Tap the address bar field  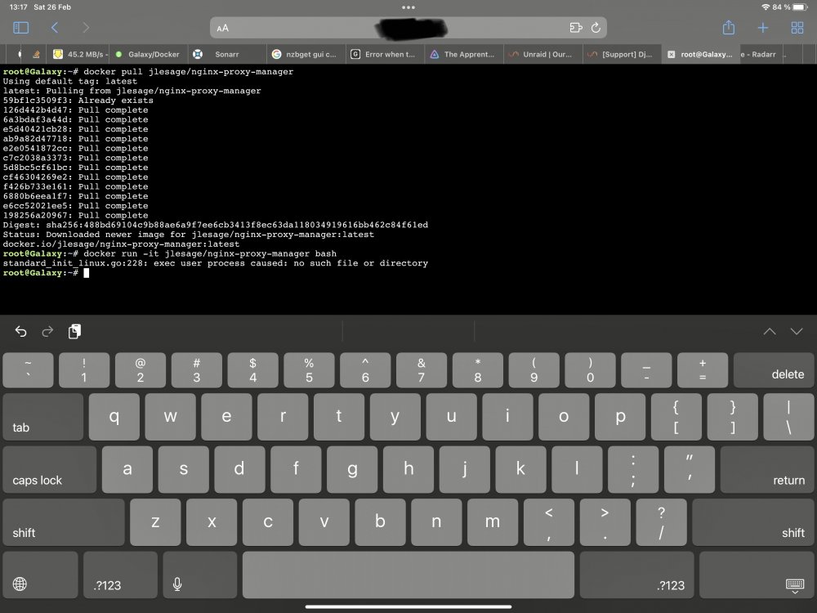click(x=408, y=28)
